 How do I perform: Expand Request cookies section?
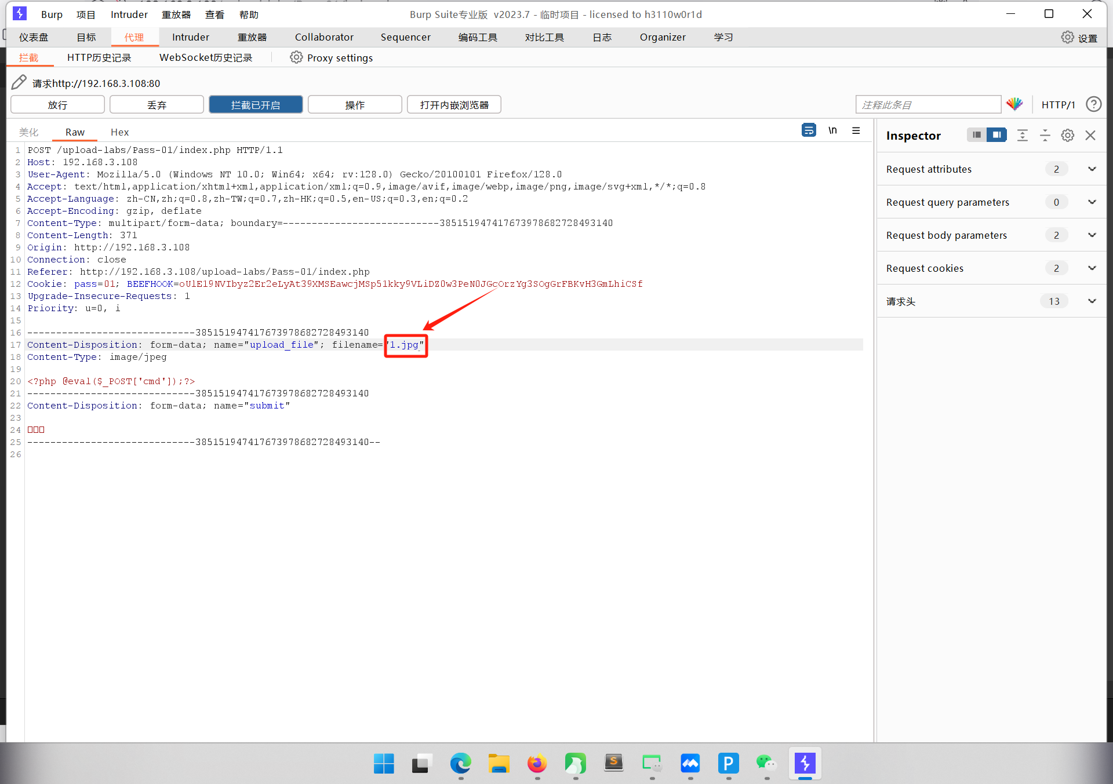(x=1092, y=268)
